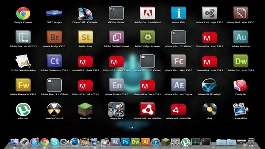Launch Photoshop from the Dock
Screen dimensions: 265x149
coord(125,142)
